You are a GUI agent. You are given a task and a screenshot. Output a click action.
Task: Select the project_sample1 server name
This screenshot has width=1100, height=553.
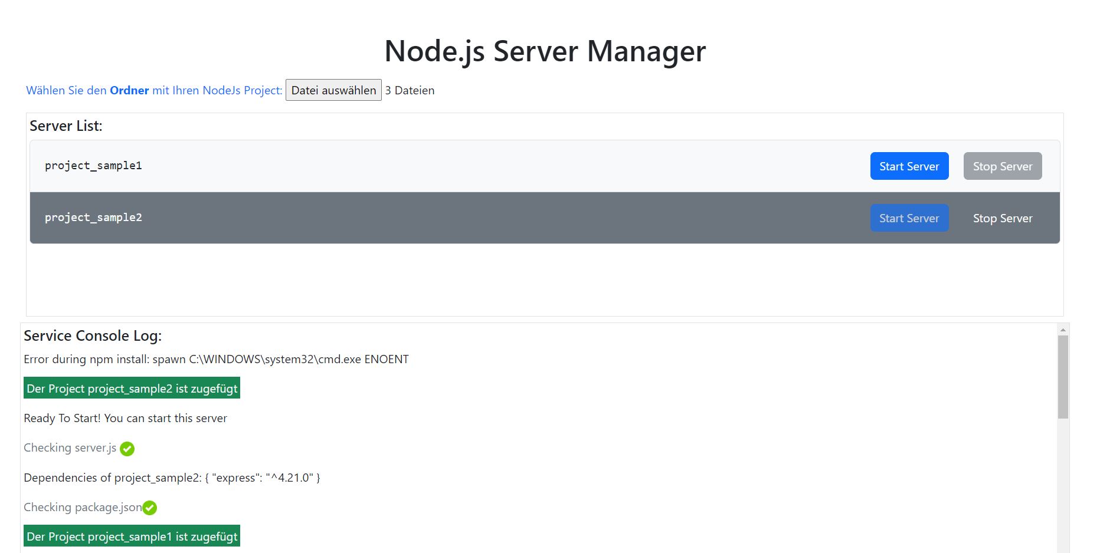click(93, 166)
